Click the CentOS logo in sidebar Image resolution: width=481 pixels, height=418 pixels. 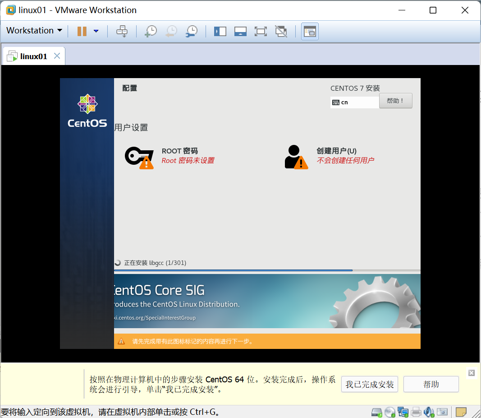point(87,111)
